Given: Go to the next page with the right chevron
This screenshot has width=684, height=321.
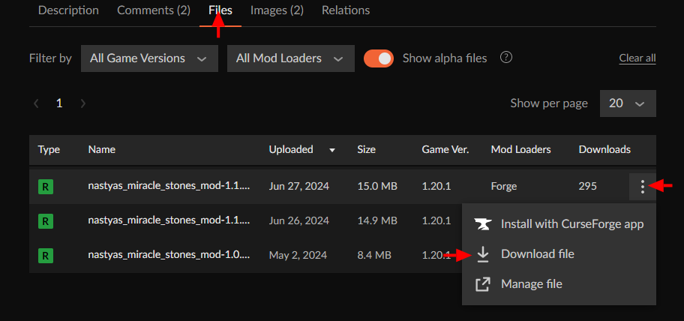Looking at the screenshot, I should 83,103.
